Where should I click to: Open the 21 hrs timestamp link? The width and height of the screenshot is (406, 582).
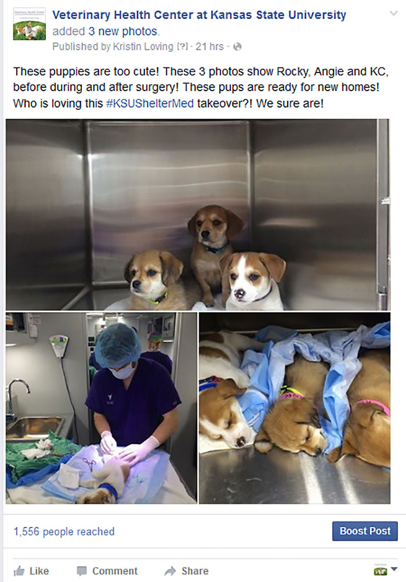pos(209,47)
